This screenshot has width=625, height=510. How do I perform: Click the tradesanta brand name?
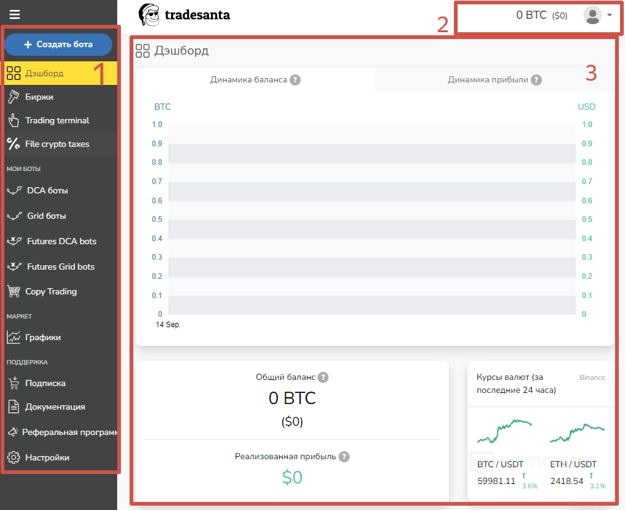197,15
